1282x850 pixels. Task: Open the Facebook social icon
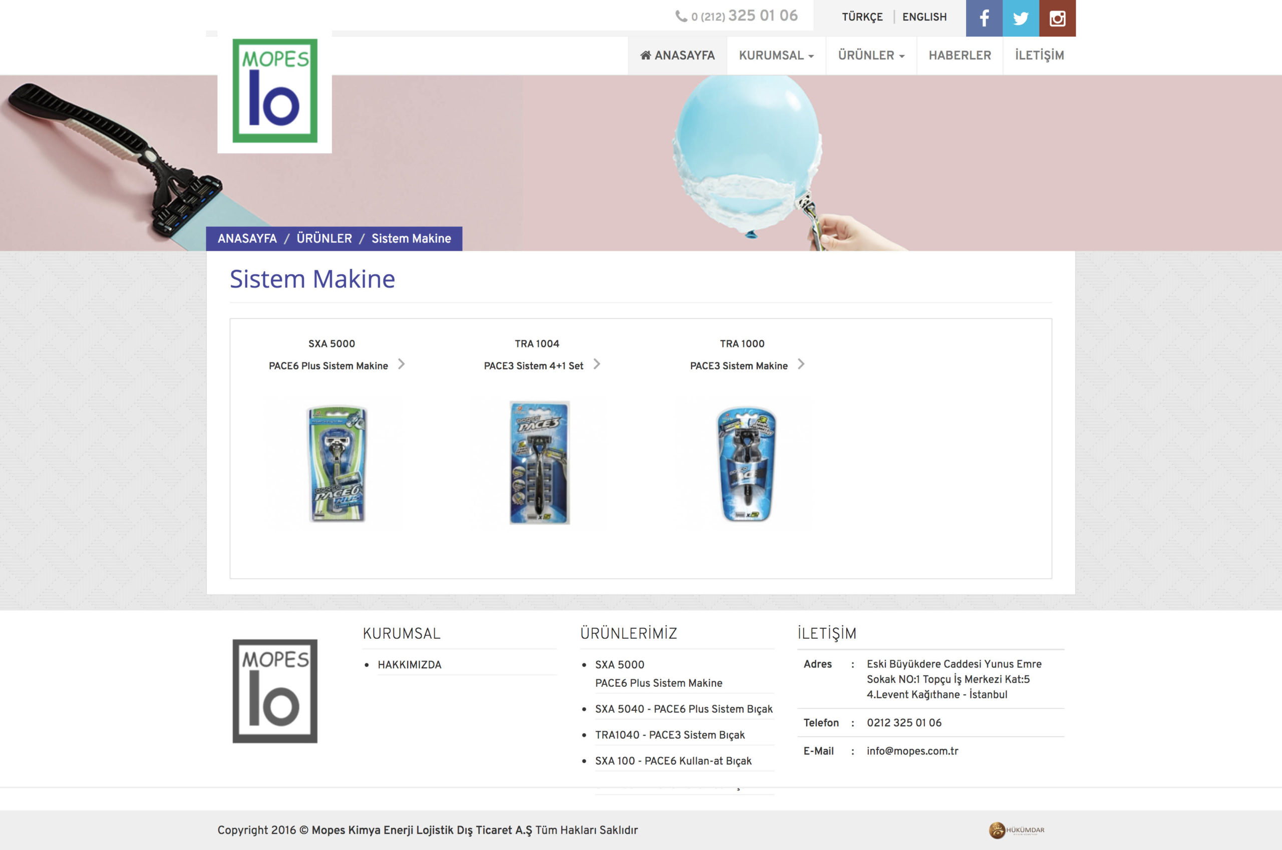click(x=984, y=18)
